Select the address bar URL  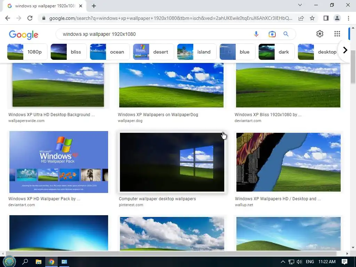(171, 18)
